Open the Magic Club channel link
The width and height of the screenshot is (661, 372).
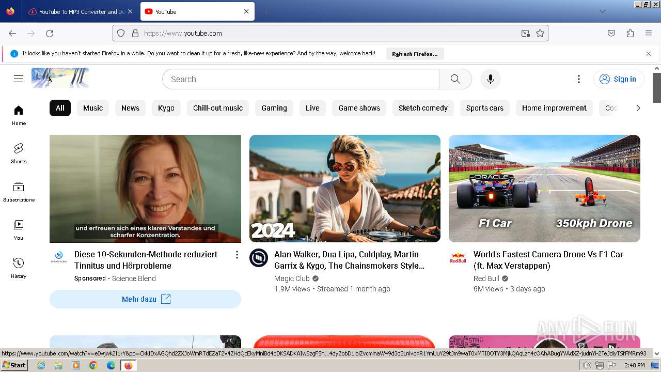click(292, 278)
